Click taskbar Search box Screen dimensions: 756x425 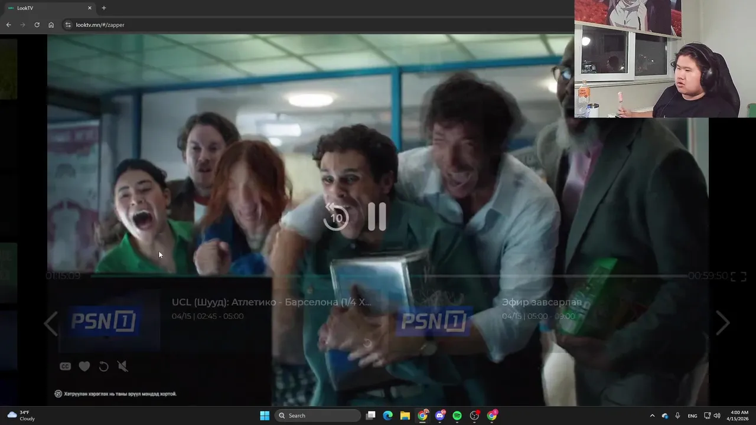tap(318, 416)
